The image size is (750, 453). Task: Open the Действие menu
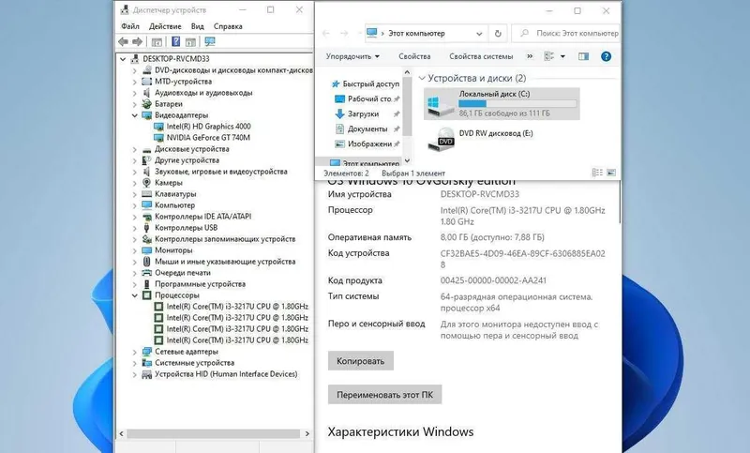pos(165,26)
